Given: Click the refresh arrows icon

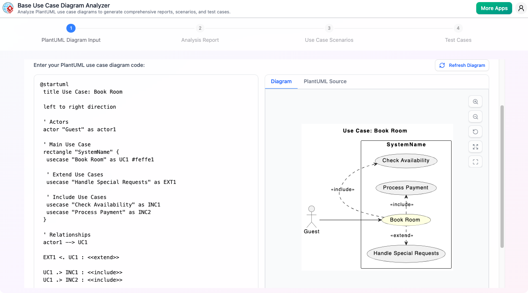Looking at the screenshot, I should 442,65.
